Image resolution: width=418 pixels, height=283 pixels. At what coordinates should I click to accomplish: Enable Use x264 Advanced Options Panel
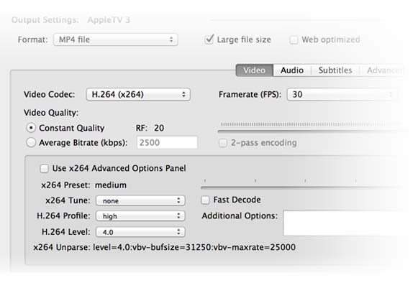click(44, 169)
